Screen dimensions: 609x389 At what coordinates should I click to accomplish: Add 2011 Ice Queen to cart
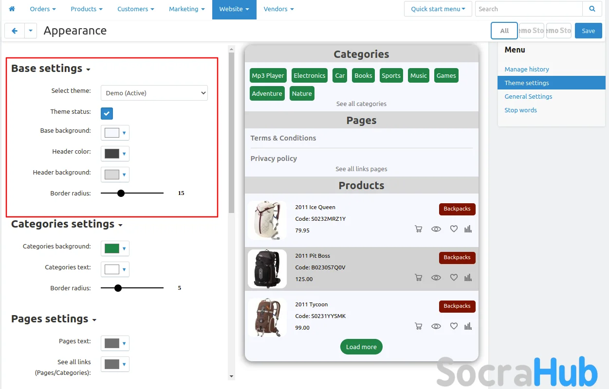point(418,229)
